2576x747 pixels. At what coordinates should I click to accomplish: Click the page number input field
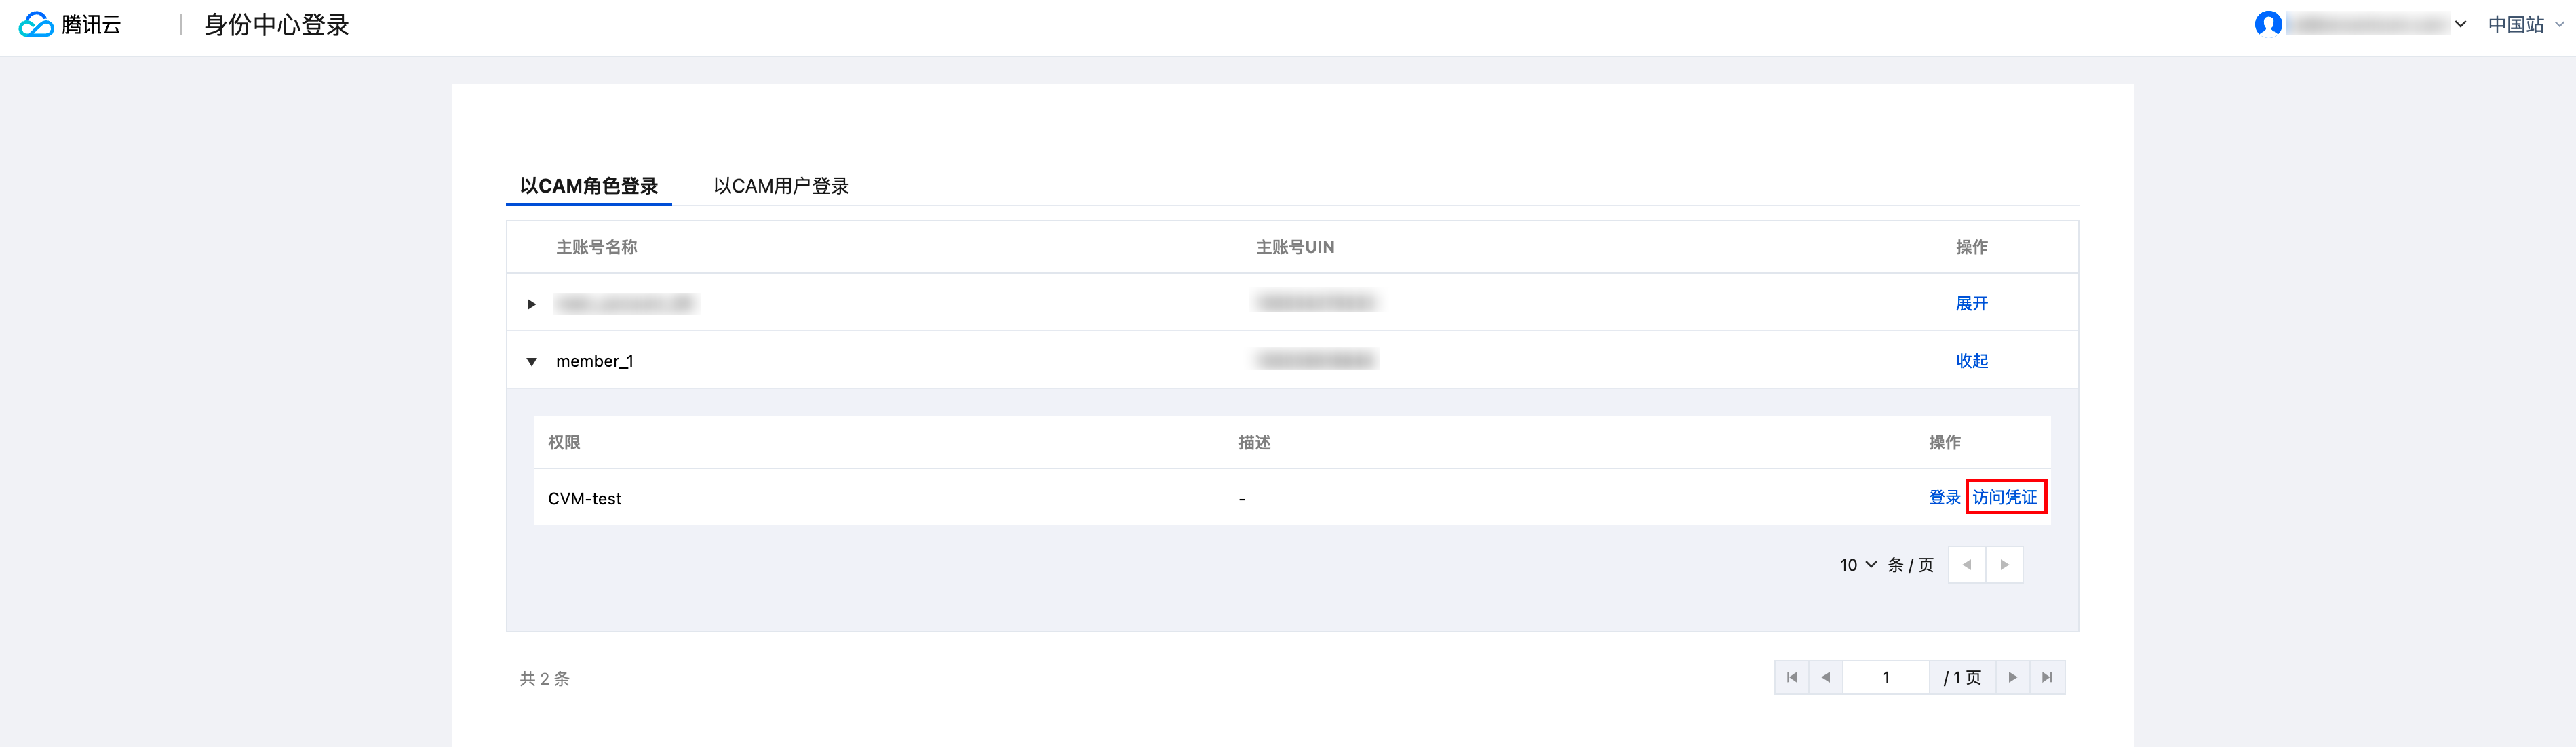coord(1886,677)
